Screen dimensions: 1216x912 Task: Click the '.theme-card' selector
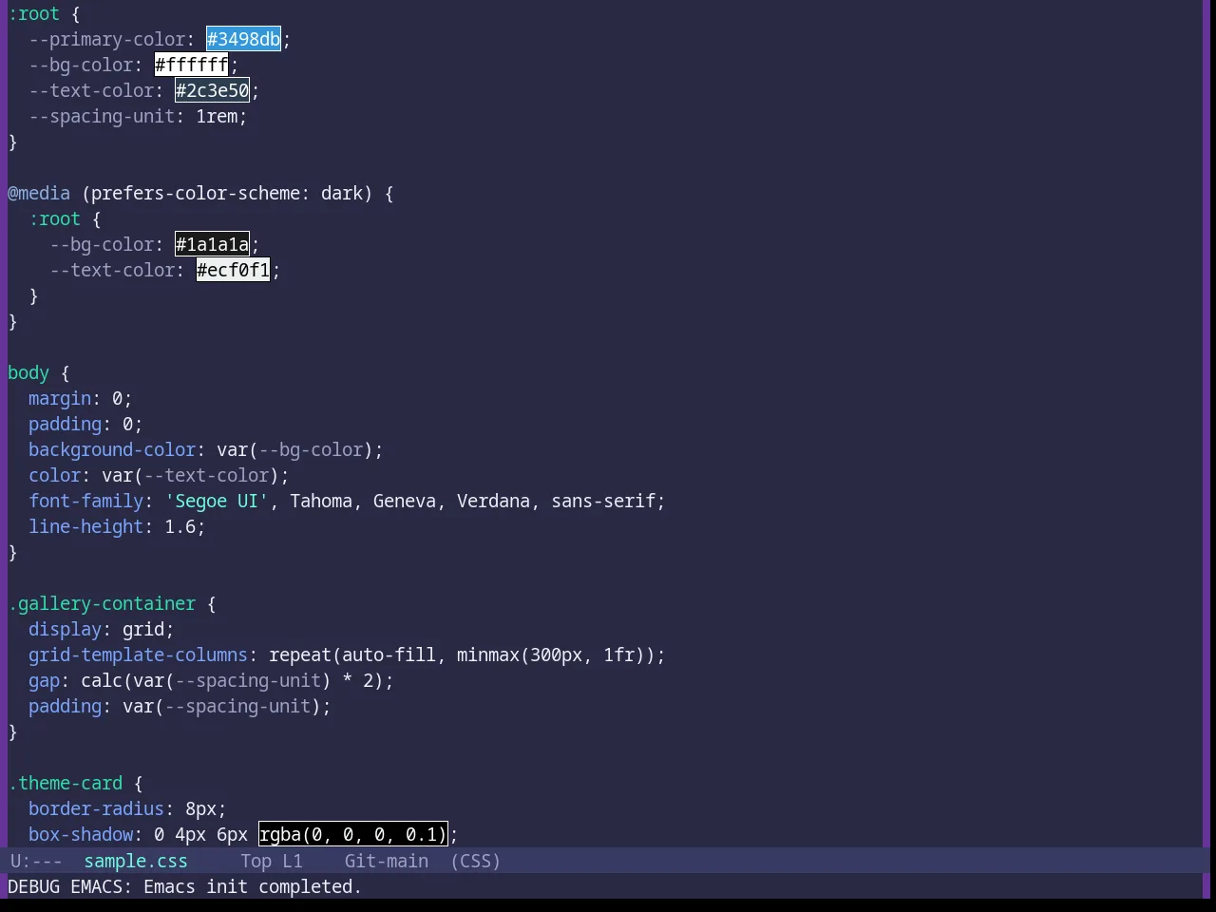click(66, 783)
